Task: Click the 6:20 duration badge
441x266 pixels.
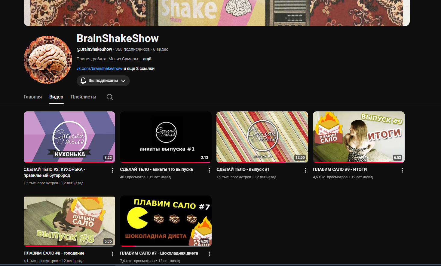Action: (205, 241)
